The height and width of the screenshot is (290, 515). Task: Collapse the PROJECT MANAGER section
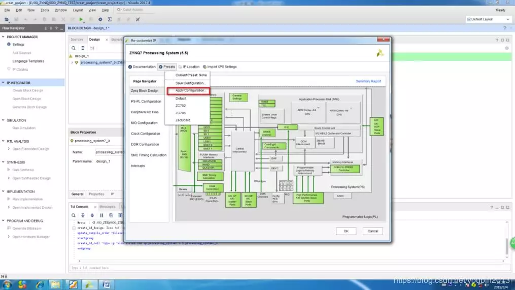point(3,37)
